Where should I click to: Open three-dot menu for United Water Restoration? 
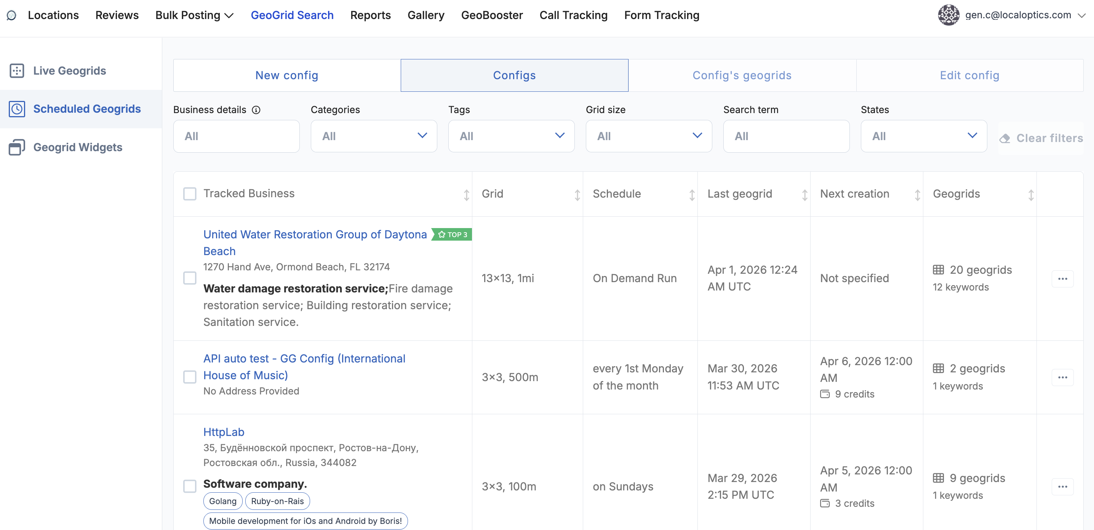[x=1062, y=279]
